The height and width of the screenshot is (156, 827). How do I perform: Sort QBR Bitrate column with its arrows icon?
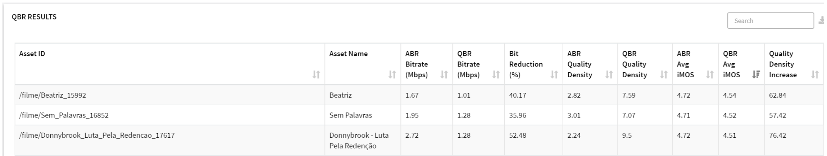point(496,74)
